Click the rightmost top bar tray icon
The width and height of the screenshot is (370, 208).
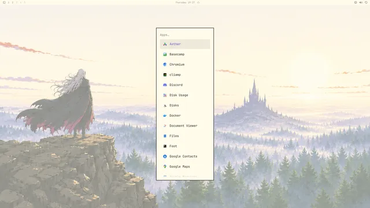tap(366, 2)
